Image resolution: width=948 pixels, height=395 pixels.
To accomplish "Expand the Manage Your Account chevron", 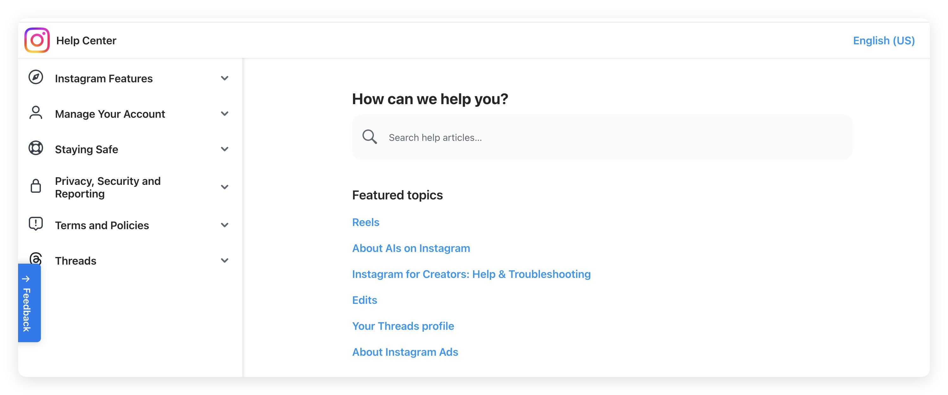I will [x=225, y=114].
